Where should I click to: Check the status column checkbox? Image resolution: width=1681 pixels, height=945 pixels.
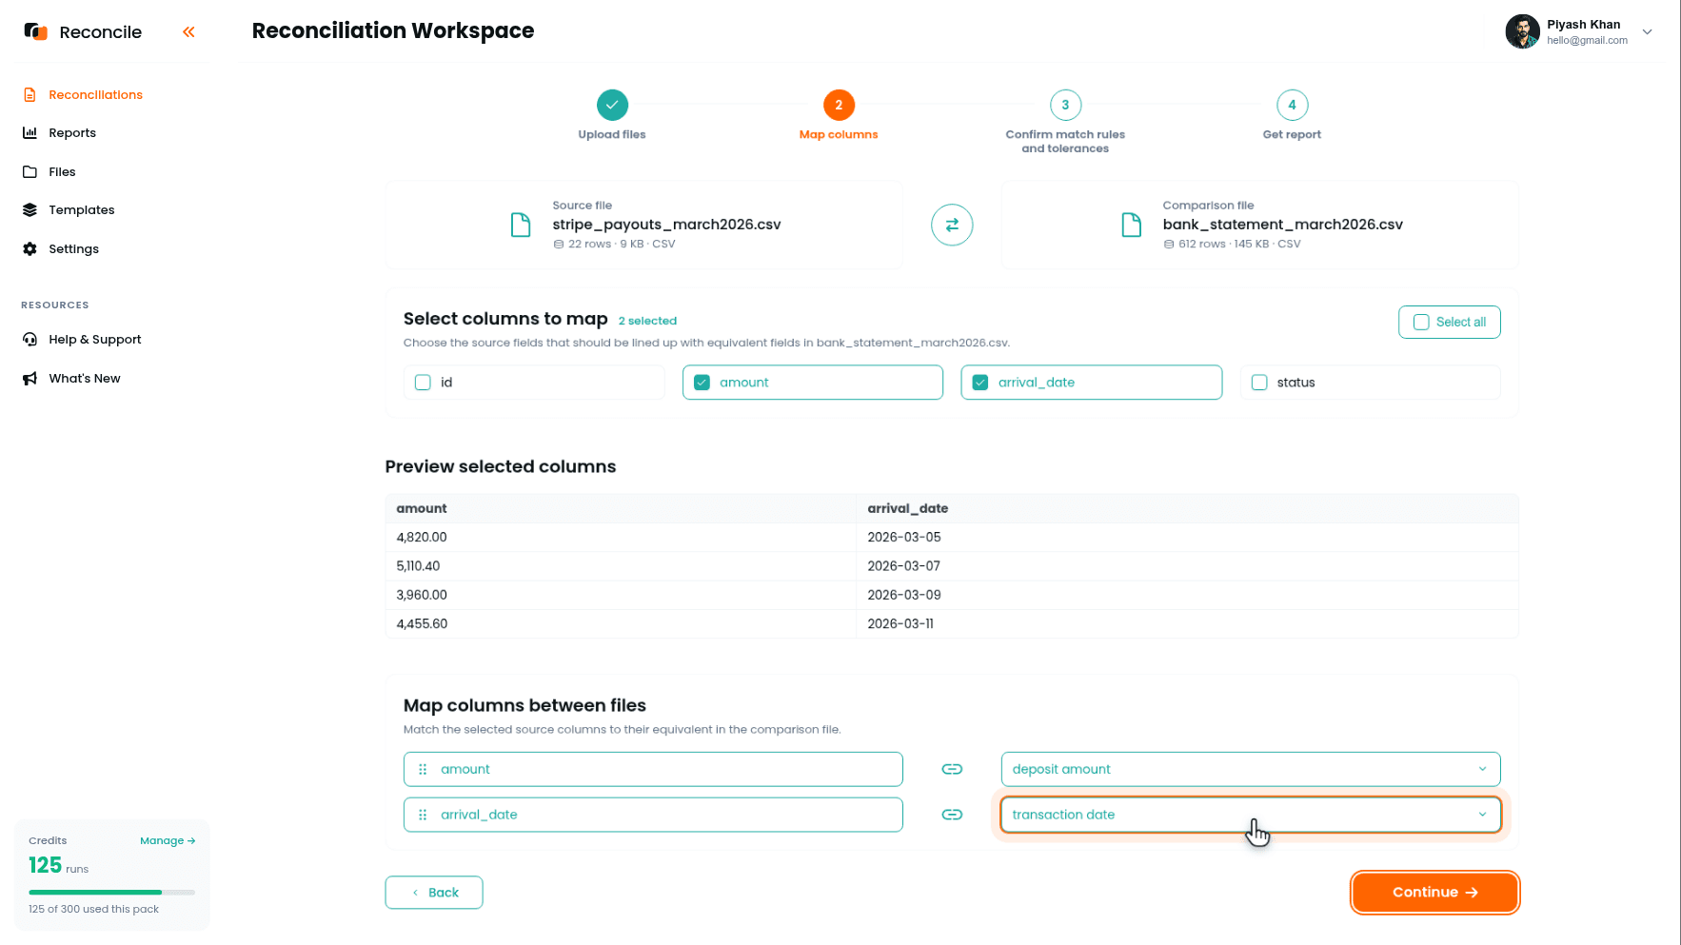point(1259,383)
